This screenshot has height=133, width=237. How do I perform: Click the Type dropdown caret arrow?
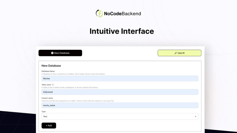[195, 116]
